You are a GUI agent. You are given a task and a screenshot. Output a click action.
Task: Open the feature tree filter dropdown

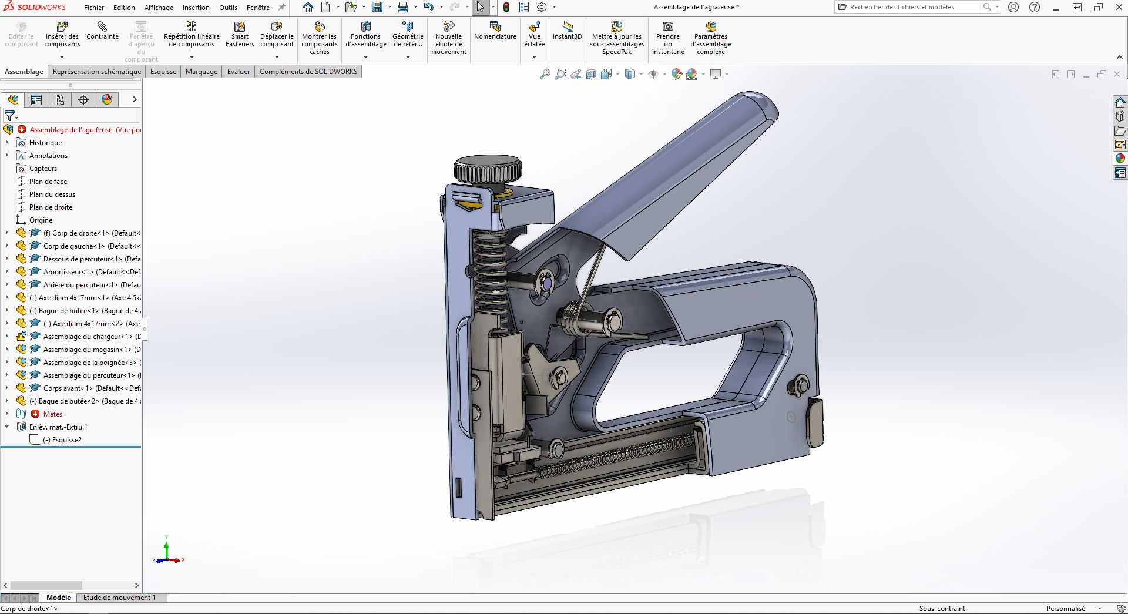click(x=11, y=116)
